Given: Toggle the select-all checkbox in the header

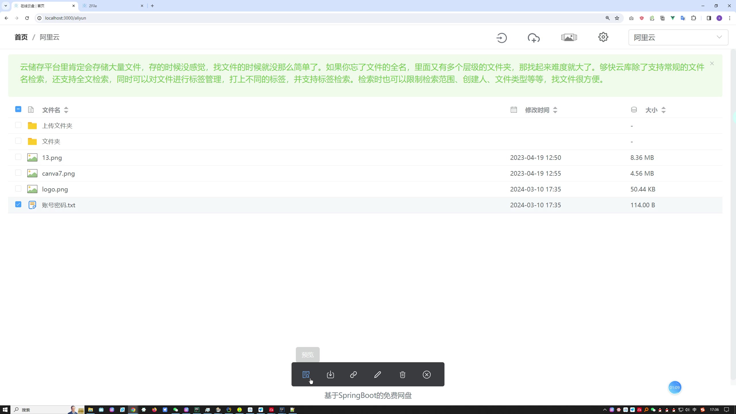Looking at the screenshot, I should point(18,109).
